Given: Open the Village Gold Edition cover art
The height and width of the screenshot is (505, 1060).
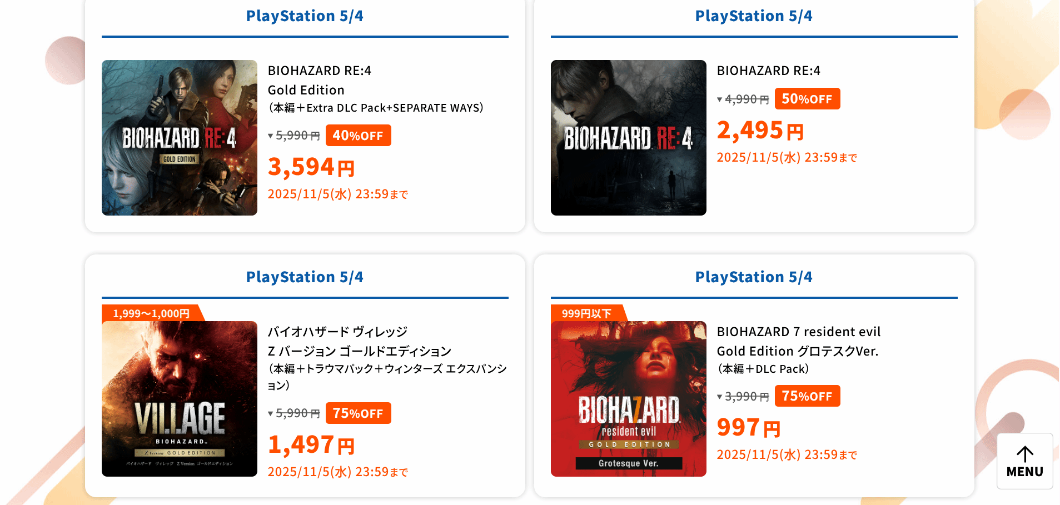Looking at the screenshot, I should [x=179, y=399].
